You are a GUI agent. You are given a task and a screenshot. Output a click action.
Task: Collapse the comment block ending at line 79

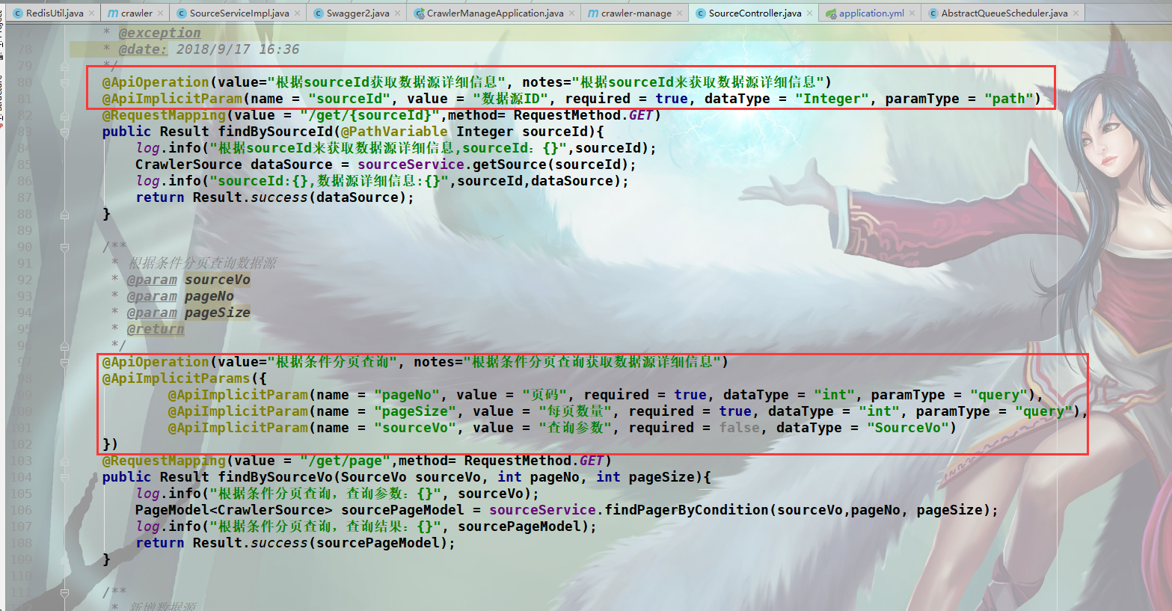pos(64,67)
